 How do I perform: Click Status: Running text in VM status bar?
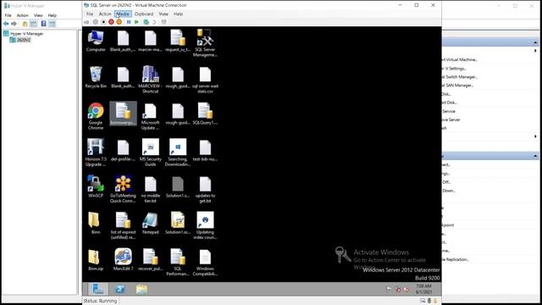click(100, 301)
